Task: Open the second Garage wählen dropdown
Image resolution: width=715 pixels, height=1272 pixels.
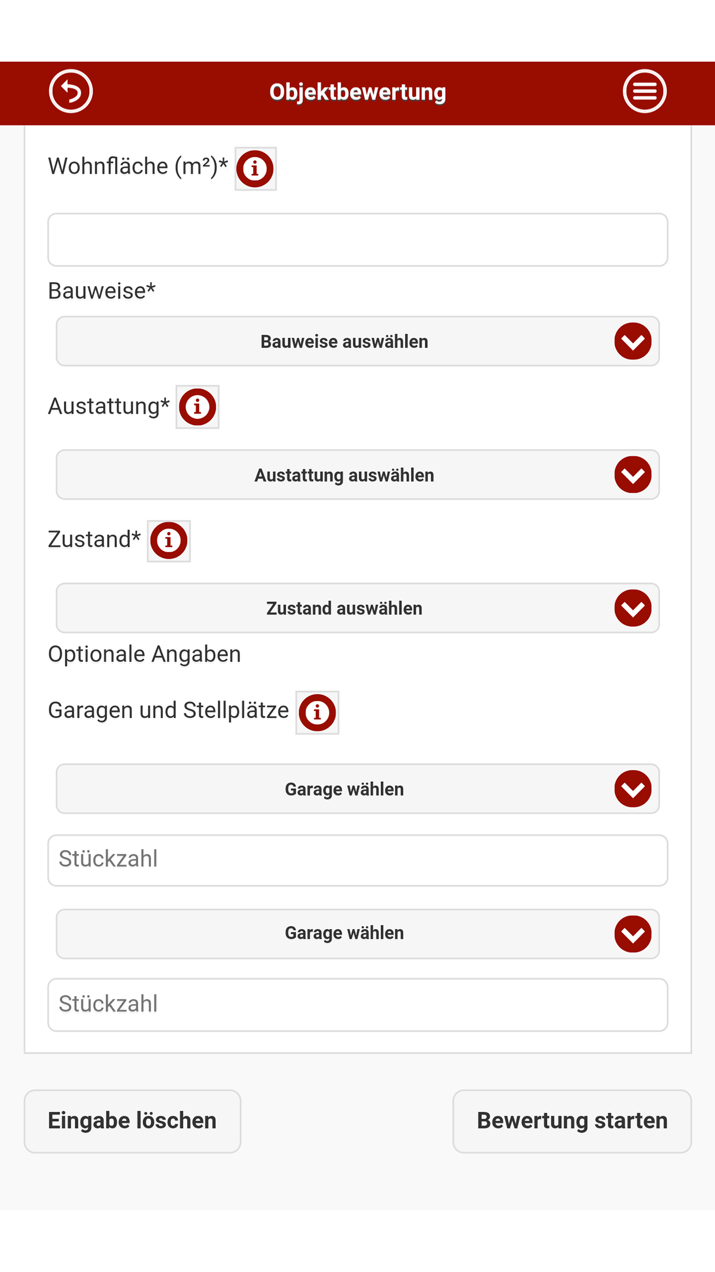Action: [344, 933]
